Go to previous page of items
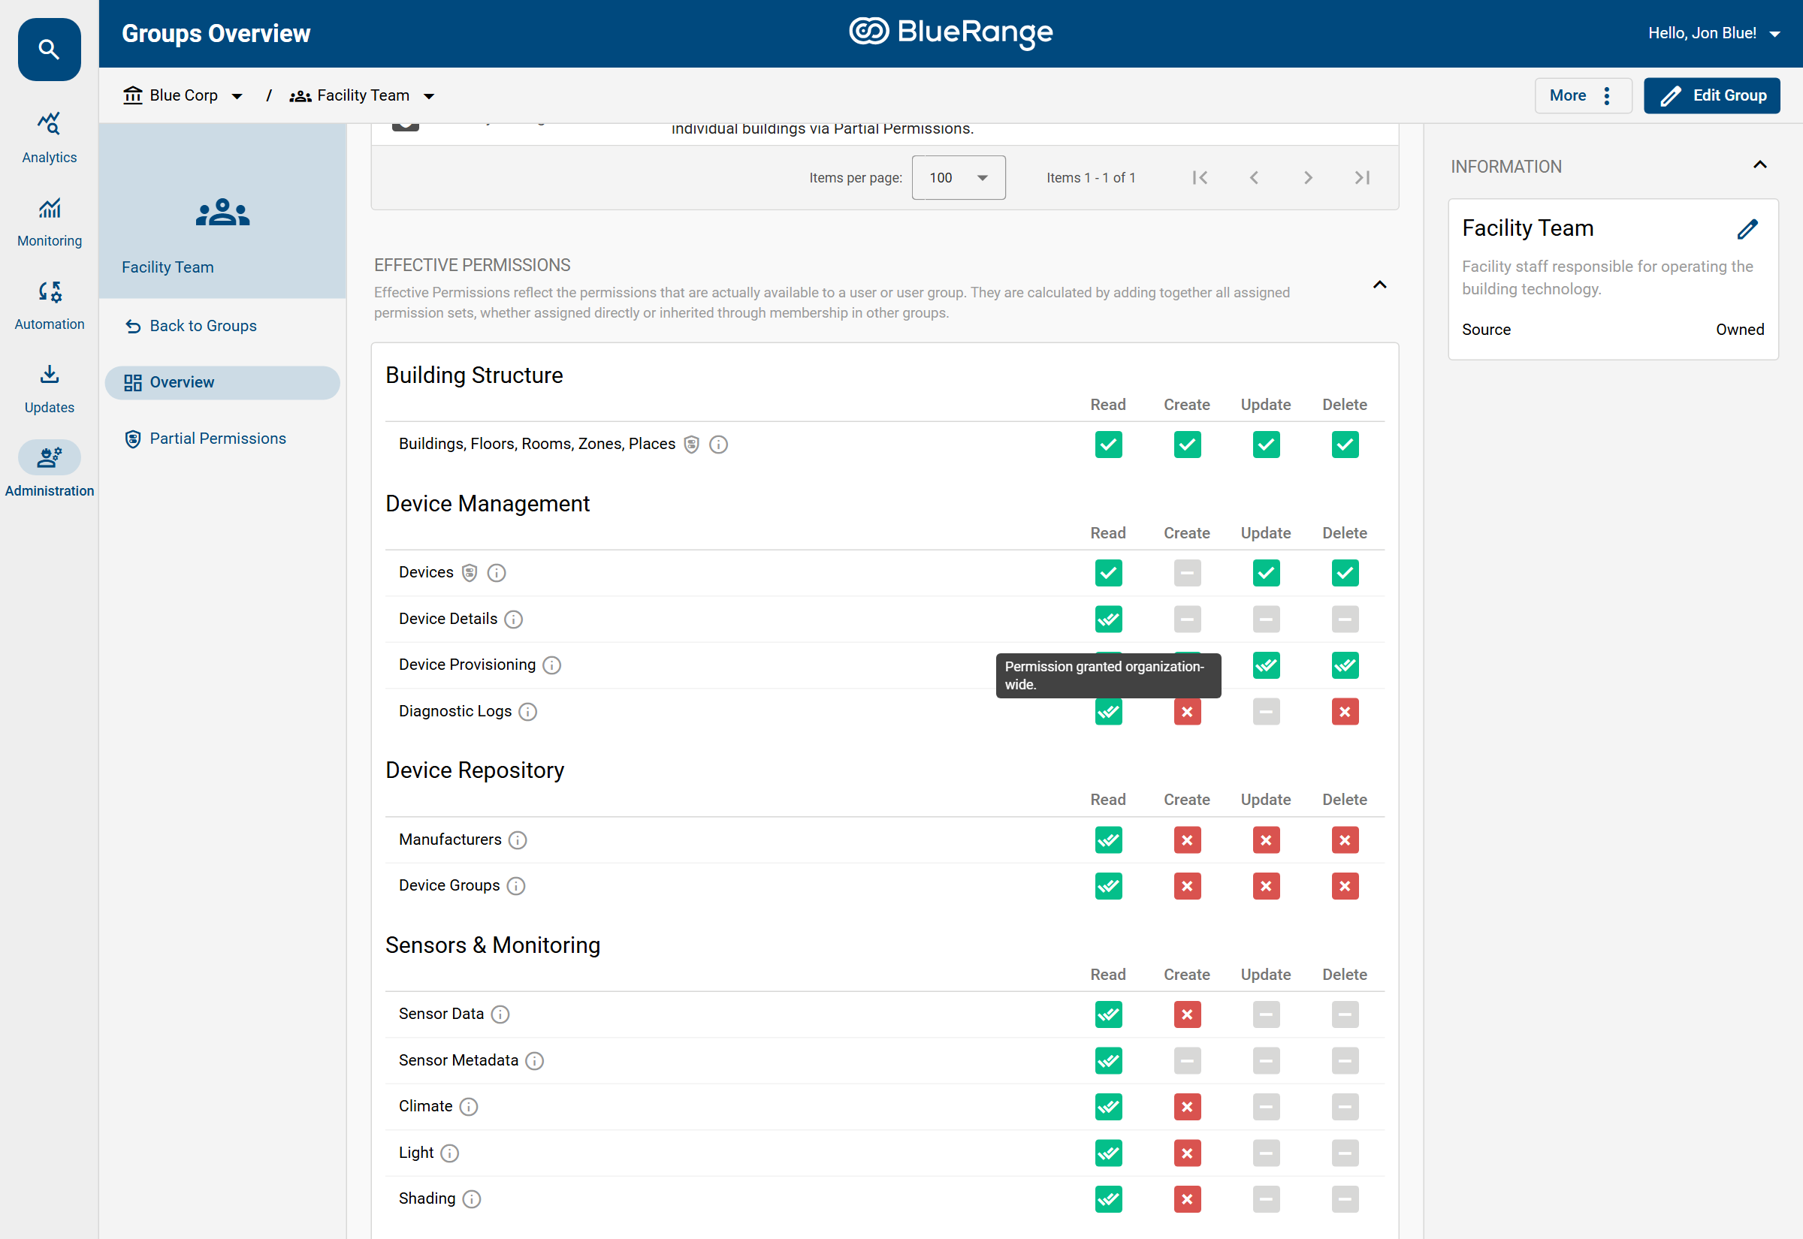1803x1239 pixels. (x=1254, y=178)
